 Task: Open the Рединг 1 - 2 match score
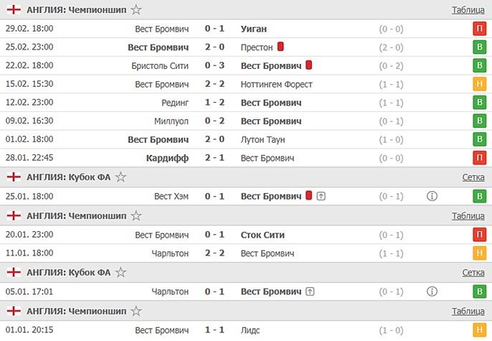(x=214, y=103)
